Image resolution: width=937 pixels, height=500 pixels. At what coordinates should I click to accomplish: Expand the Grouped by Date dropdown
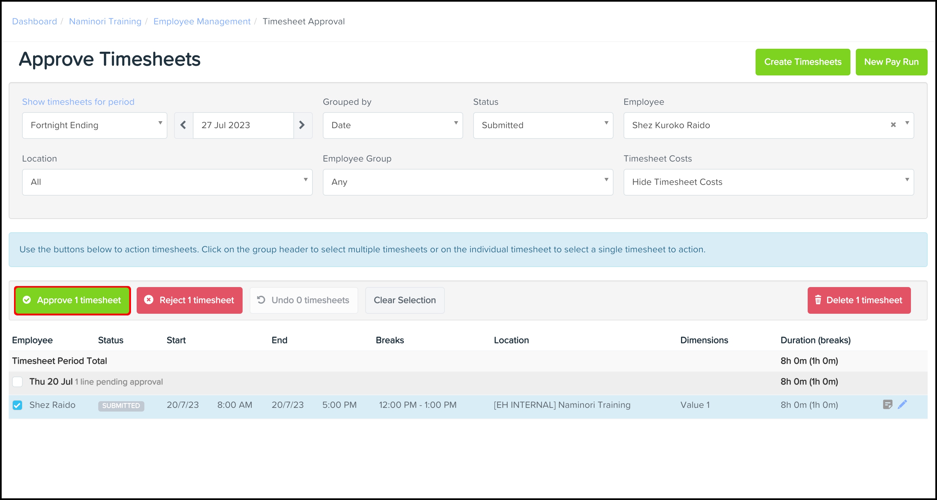pos(393,125)
